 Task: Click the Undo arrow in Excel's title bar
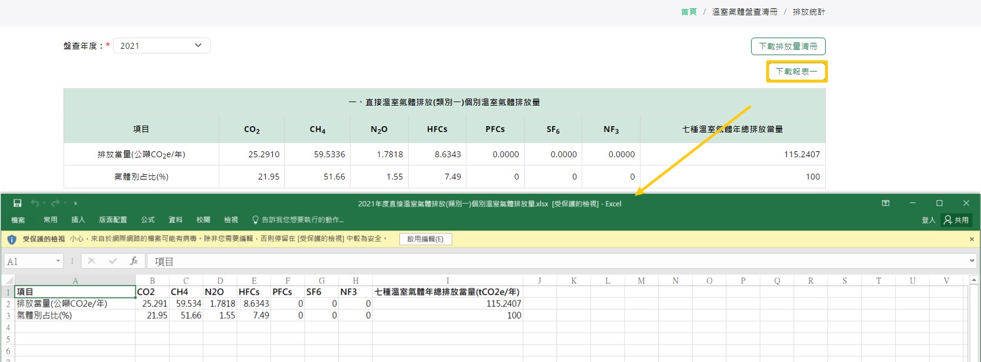click(x=35, y=203)
